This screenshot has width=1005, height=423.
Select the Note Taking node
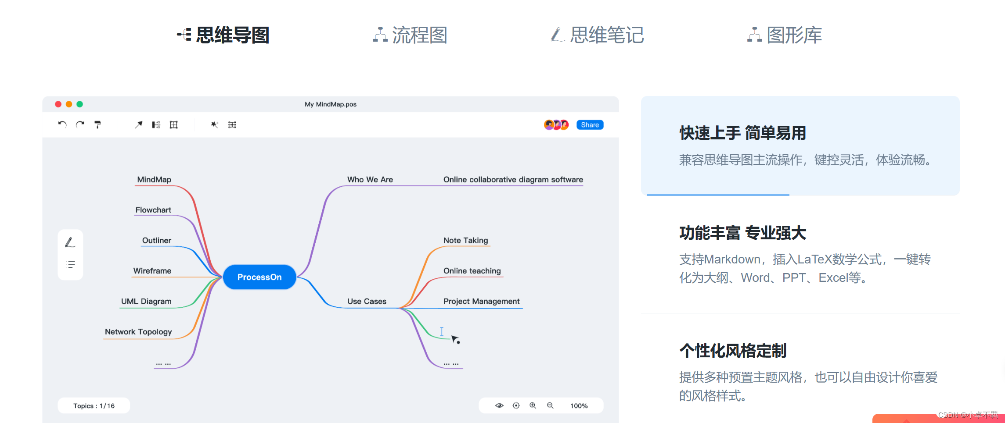[465, 240]
